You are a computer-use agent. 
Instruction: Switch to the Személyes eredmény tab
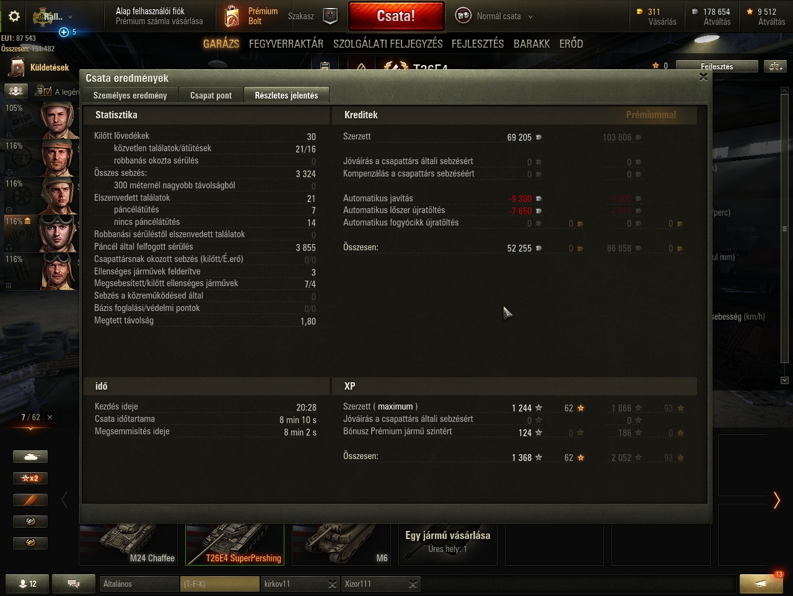[x=130, y=95]
